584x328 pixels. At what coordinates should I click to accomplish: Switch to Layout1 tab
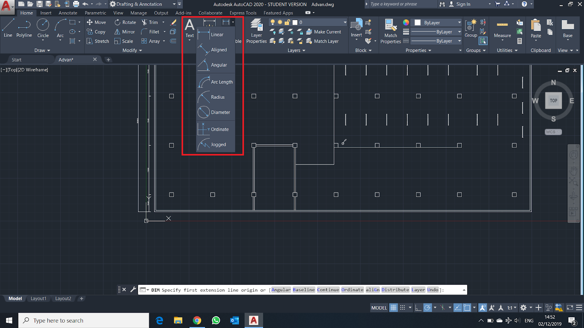coord(38,298)
